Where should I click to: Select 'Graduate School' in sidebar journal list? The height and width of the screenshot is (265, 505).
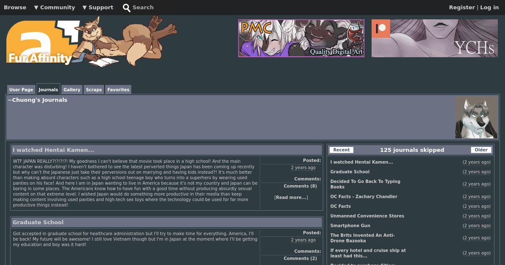click(350, 172)
